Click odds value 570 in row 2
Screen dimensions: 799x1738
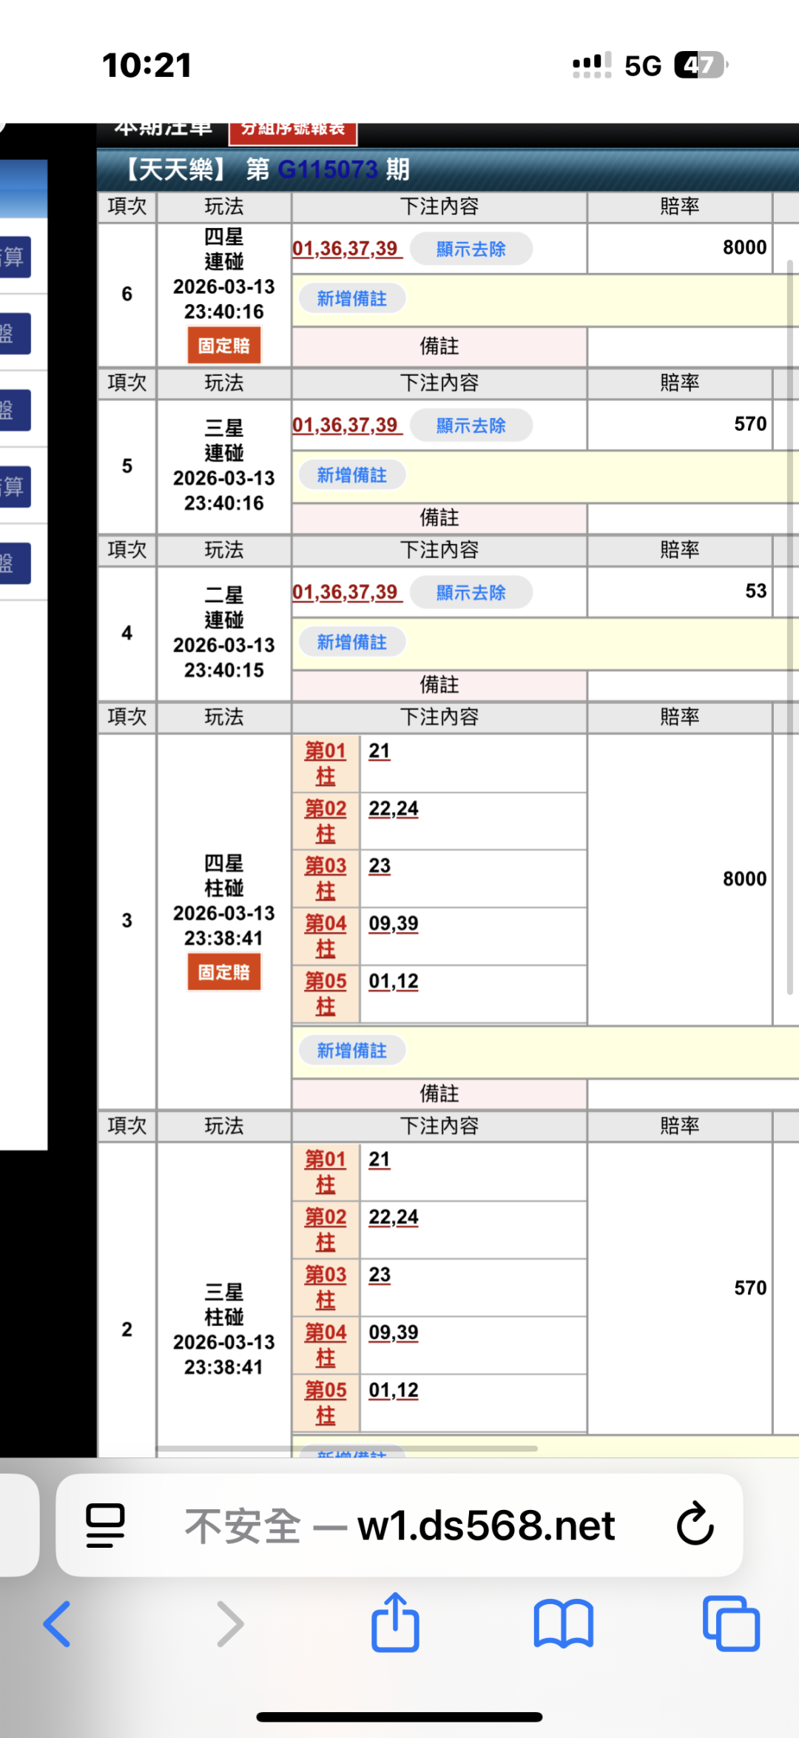point(750,1288)
